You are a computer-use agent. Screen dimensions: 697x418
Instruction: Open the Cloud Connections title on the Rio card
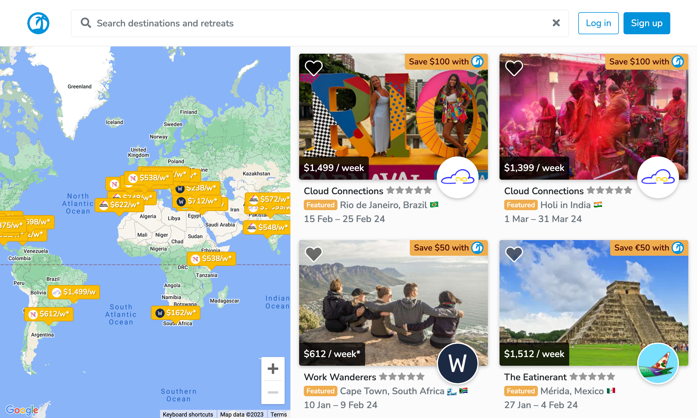click(x=344, y=191)
